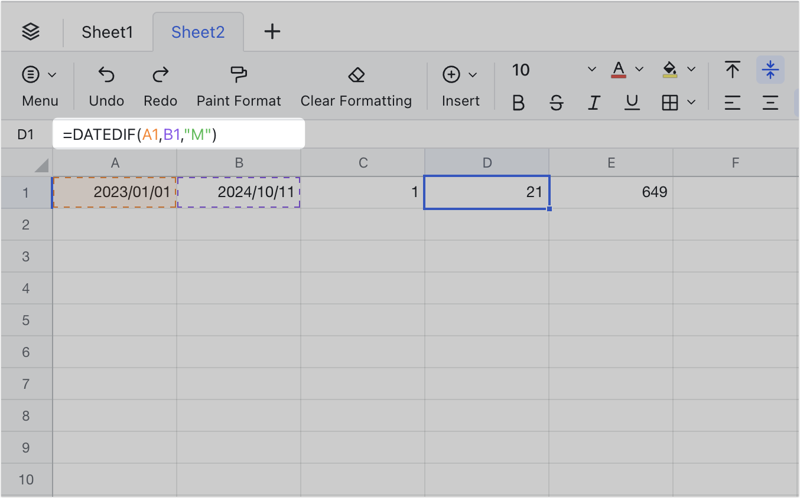Image resolution: width=800 pixels, height=498 pixels.
Task: Switch to the Sheet1 tab
Action: (108, 32)
